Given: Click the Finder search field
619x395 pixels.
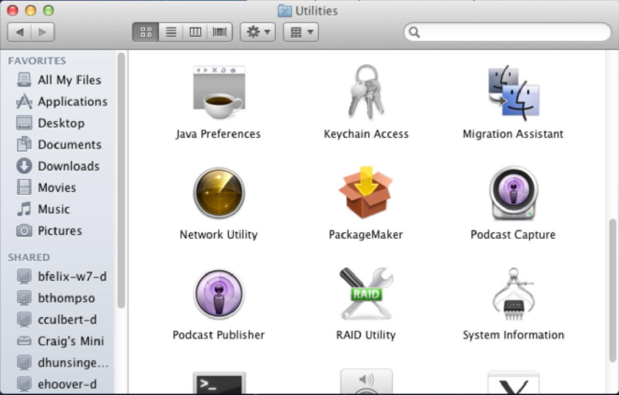Looking at the screenshot, I should click(507, 32).
